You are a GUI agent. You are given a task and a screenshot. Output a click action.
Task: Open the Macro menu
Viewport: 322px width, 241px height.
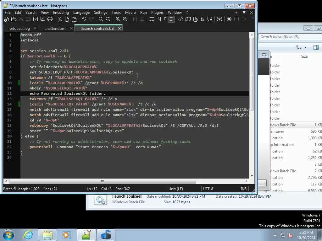130,13
